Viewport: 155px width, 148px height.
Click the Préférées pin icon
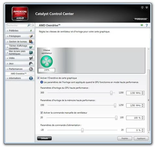tap(31, 31)
